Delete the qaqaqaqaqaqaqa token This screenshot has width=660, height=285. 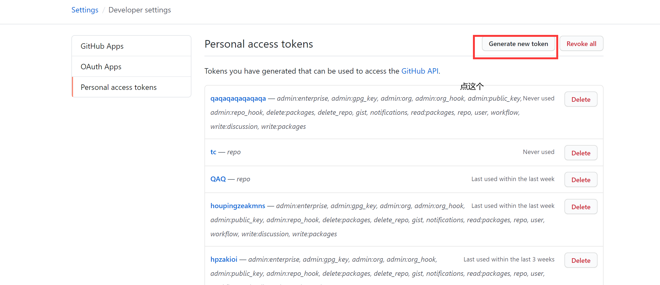581,99
